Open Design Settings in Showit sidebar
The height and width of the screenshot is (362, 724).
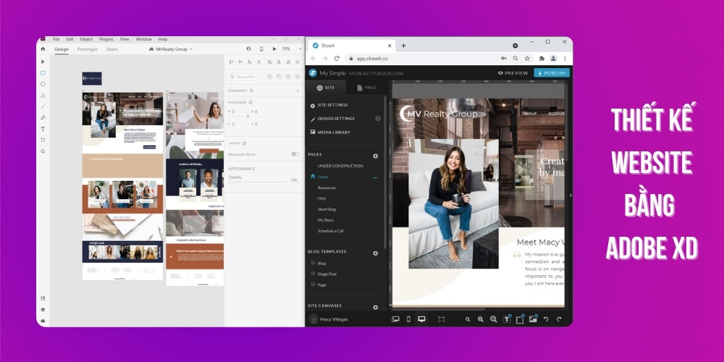coord(332,119)
